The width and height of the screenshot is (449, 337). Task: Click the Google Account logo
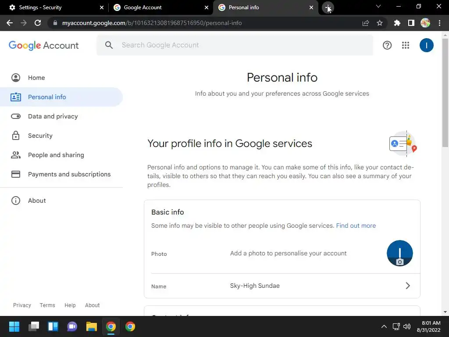coord(43,45)
